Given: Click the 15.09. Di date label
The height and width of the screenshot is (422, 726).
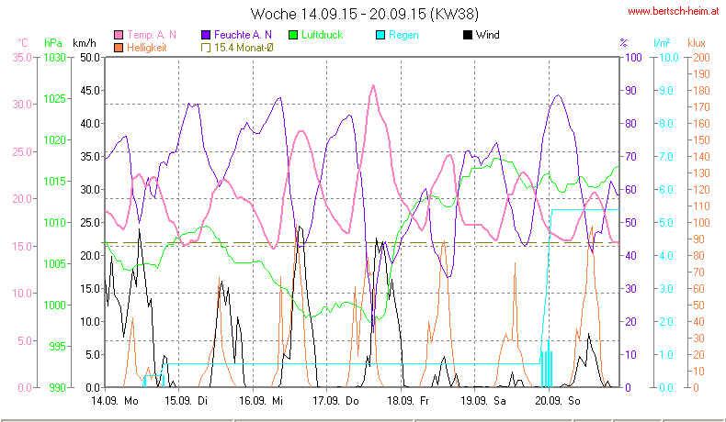Looking at the screenshot, I should [x=187, y=401].
